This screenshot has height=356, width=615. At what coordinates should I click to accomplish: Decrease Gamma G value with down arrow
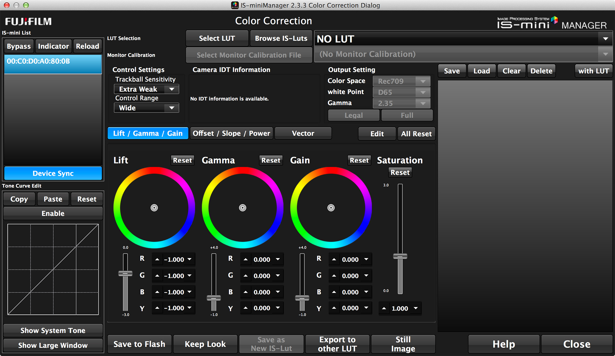[x=278, y=276]
